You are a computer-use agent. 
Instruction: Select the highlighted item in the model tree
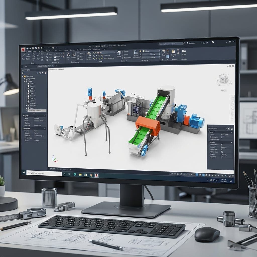(x=37, y=111)
